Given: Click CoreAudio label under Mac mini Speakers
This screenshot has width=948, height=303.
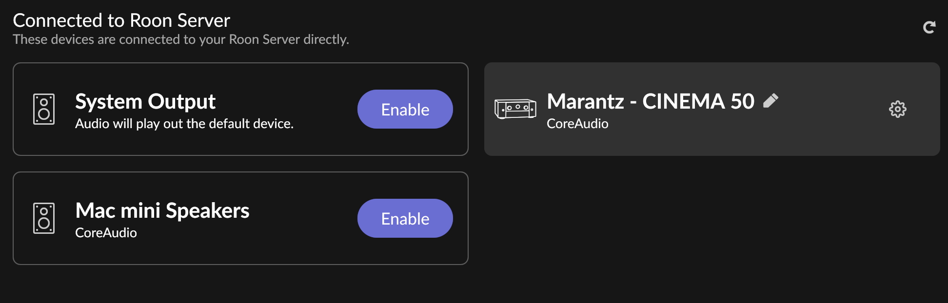Looking at the screenshot, I should [x=106, y=233].
